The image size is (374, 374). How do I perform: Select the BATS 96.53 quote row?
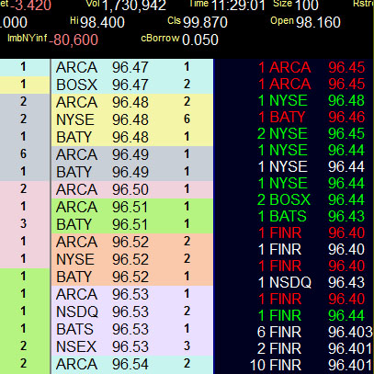pyautogui.click(x=132, y=329)
